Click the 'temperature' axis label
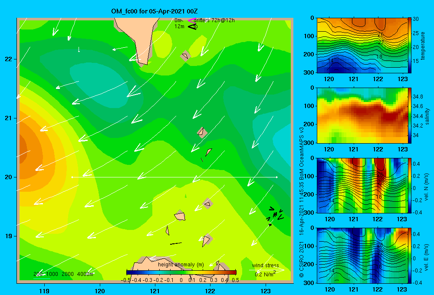434x295 pixels. 423,46
